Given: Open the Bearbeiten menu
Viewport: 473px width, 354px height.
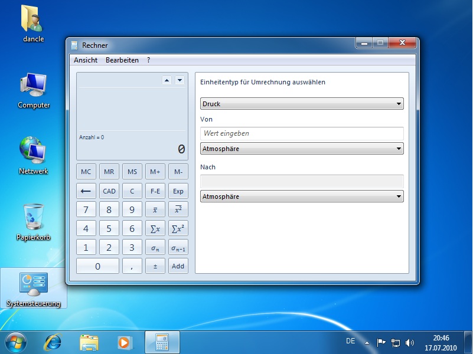Looking at the screenshot, I should coord(122,60).
